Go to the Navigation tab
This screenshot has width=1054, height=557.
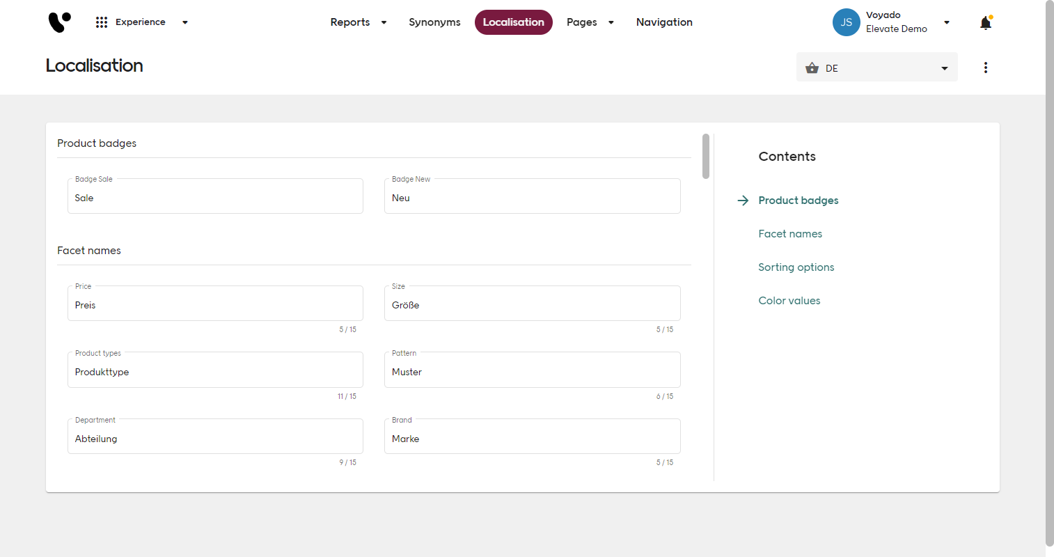point(664,22)
